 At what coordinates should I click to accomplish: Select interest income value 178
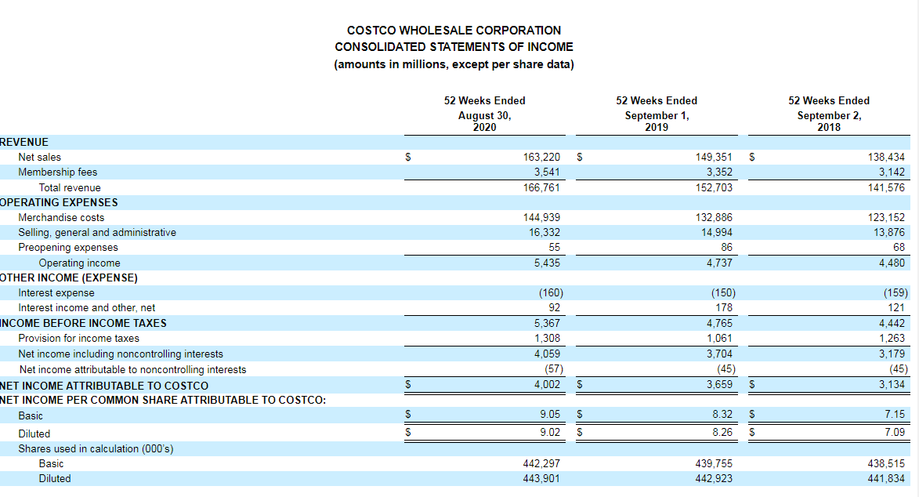click(x=724, y=308)
